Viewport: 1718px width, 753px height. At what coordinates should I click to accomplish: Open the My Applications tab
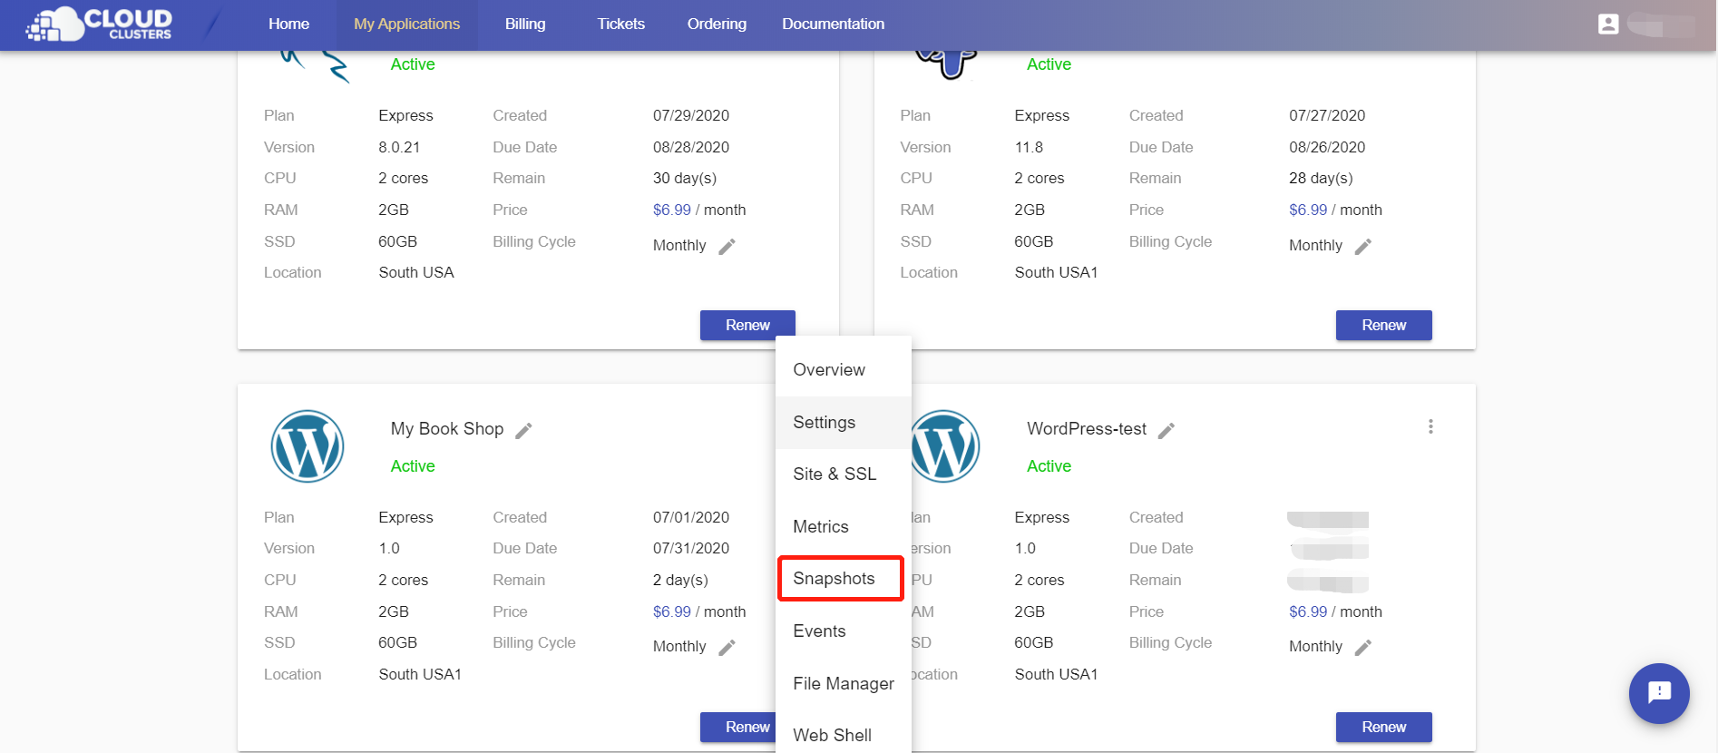[406, 24]
